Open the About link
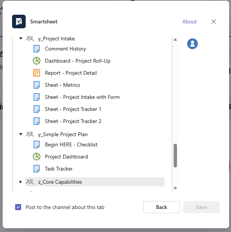Image resolution: width=231 pixels, height=232 pixels. tap(189, 22)
